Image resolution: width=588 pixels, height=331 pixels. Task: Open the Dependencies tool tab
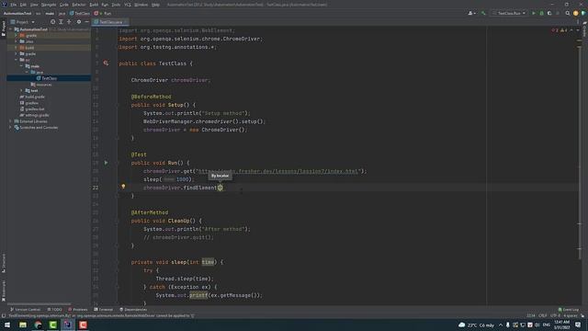tap(133, 309)
